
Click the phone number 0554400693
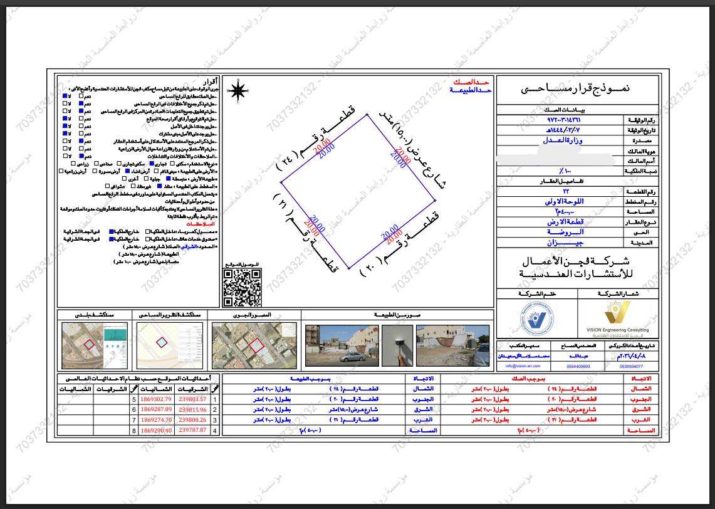(578, 366)
